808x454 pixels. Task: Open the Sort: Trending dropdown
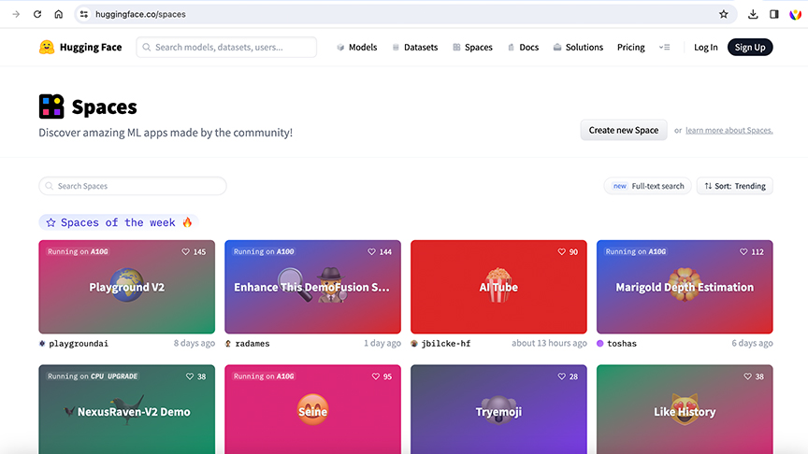[x=735, y=186]
